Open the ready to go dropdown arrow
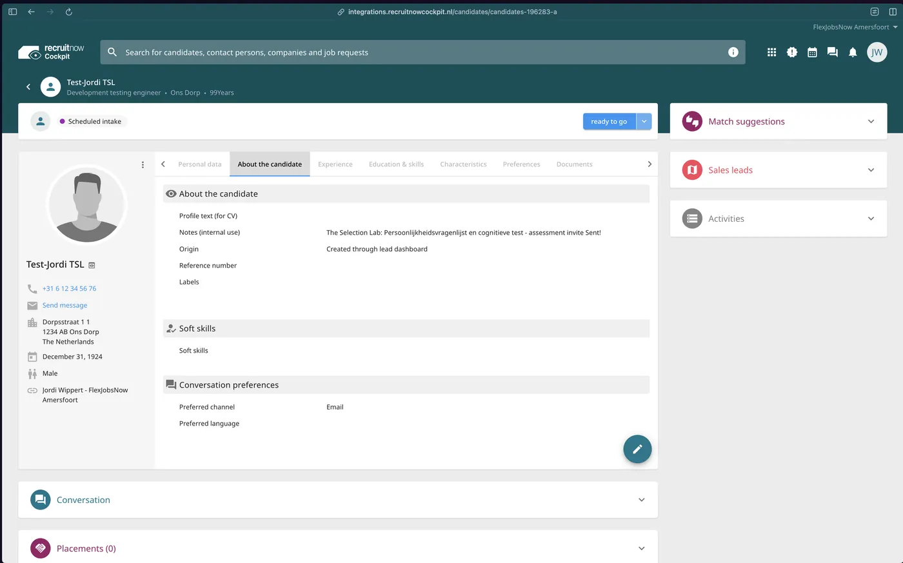The width and height of the screenshot is (903, 563). pyautogui.click(x=644, y=121)
